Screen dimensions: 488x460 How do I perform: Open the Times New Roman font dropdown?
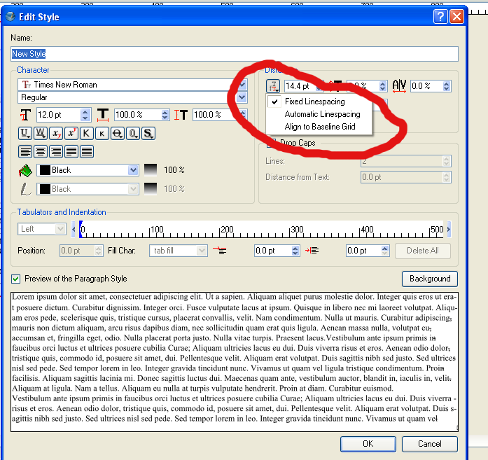coord(242,85)
